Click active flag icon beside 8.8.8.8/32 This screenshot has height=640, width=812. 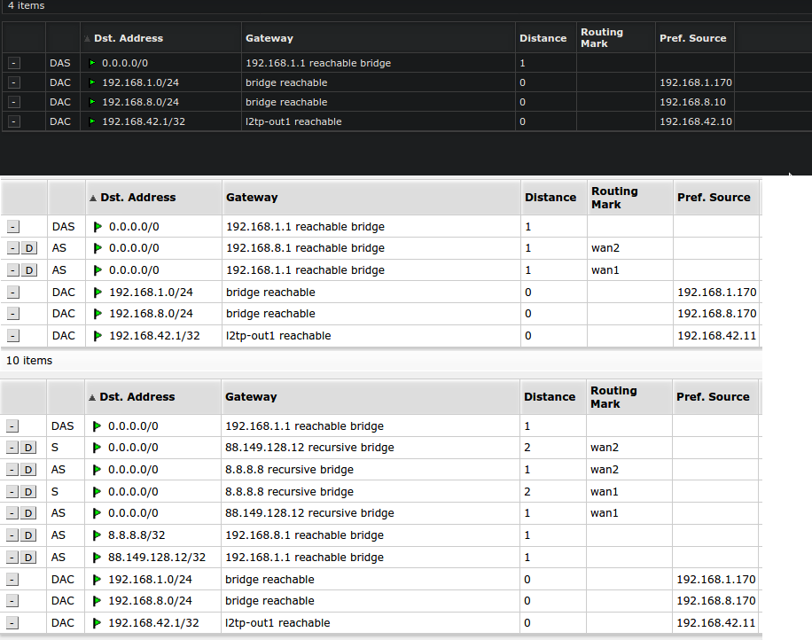97,535
